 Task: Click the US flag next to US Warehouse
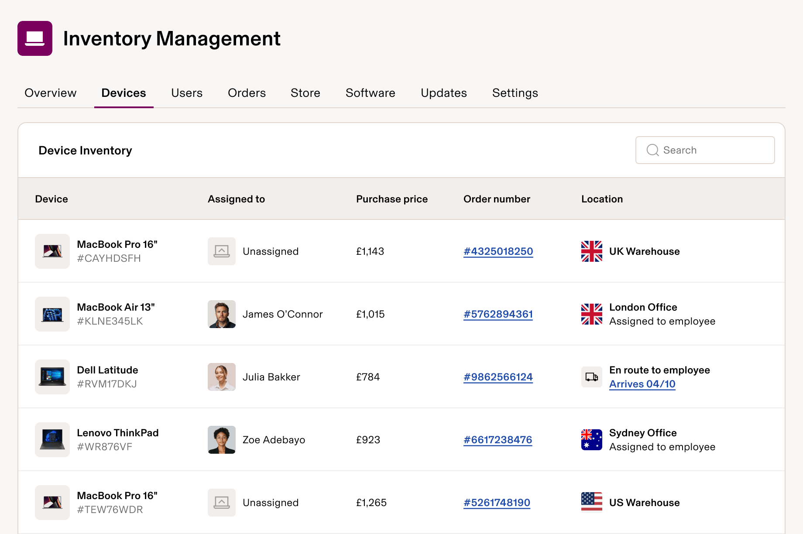click(592, 503)
